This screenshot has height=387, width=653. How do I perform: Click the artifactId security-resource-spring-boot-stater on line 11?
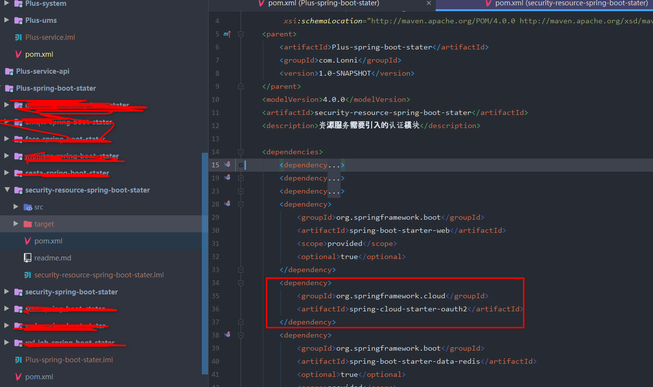coord(393,113)
